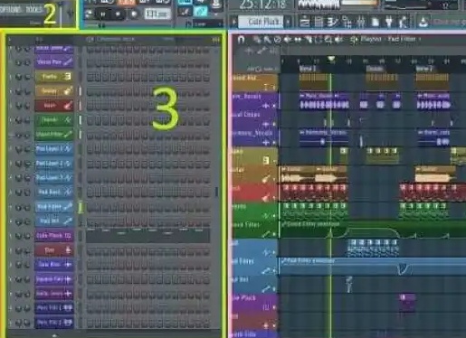The image size is (466, 338).
Task: Click the tempo display field
Action: click(x=157, y=14)
